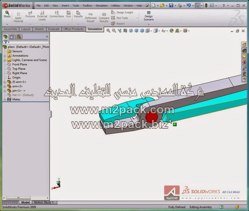Switch to the Office Products tab
This screenshot has width=249, height=211.
click(x=73, y=29)
